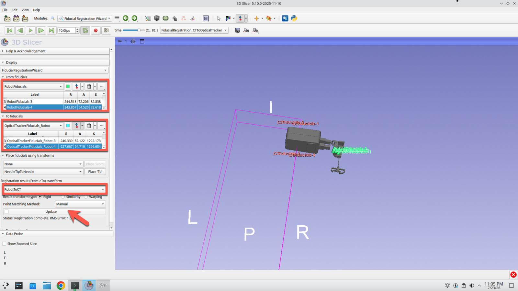The image size is (518, 291).
Task: Toggle sequence loop playback button
Action: point(85,30)
